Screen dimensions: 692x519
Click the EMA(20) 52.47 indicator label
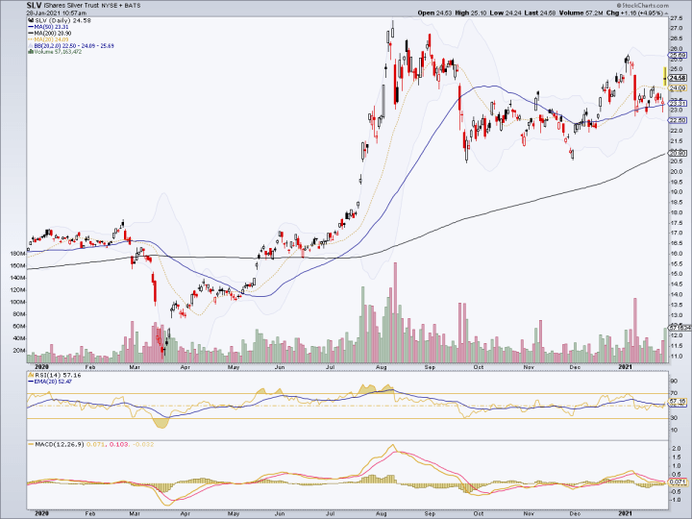pos(50,382)
